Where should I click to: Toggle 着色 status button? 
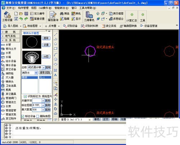pos(97,119)
